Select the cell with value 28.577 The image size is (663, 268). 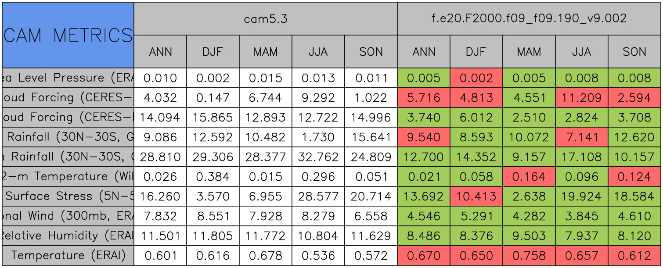318,197
